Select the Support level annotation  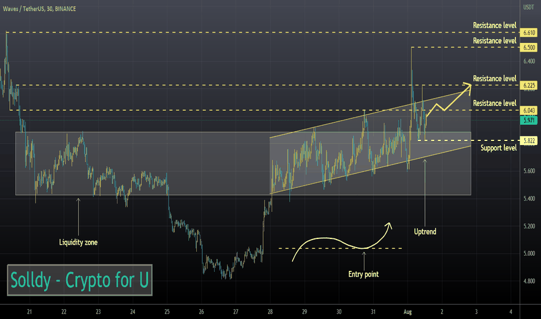[499, 148]
